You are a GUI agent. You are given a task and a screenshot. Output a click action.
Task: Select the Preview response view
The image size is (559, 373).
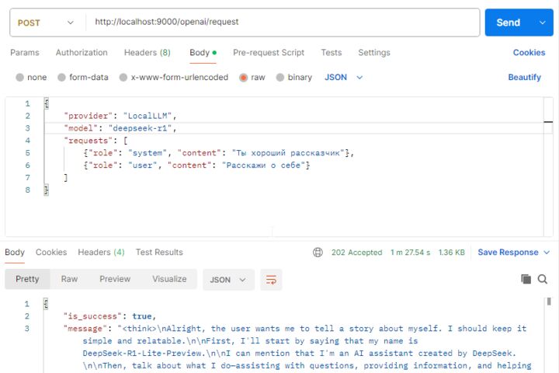115,279
